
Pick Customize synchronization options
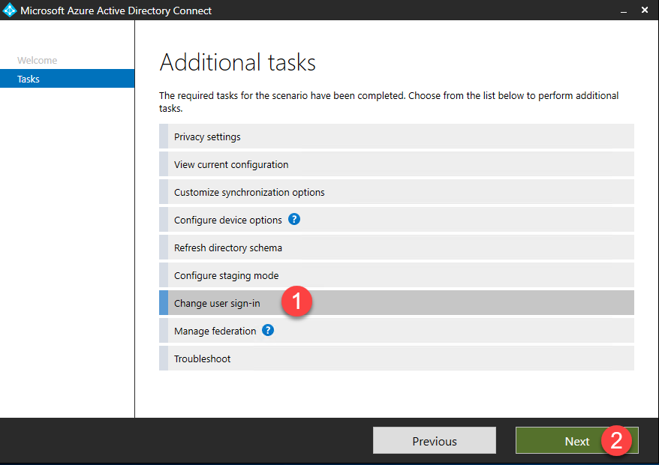(249, 192)
